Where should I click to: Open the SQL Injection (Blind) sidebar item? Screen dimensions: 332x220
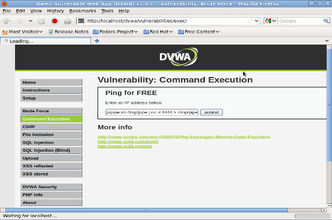51,151
